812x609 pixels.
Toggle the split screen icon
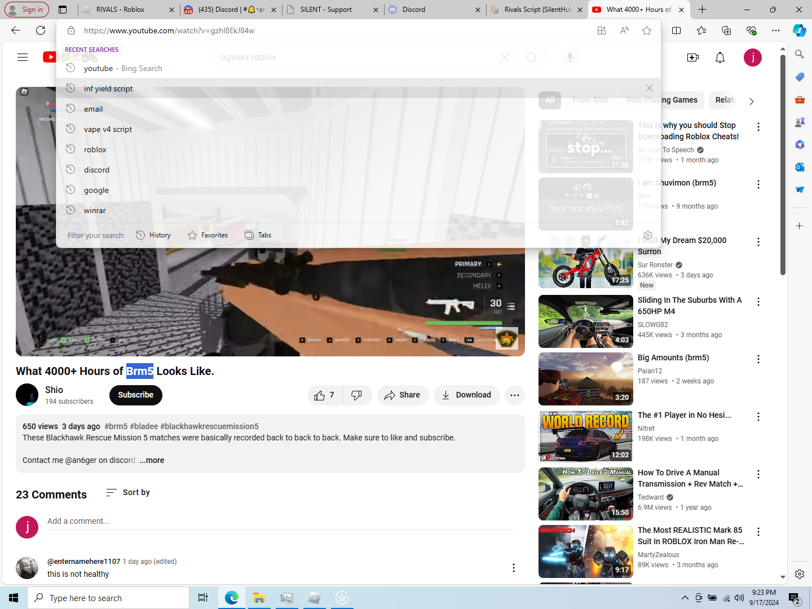click(x=677, y=30)
